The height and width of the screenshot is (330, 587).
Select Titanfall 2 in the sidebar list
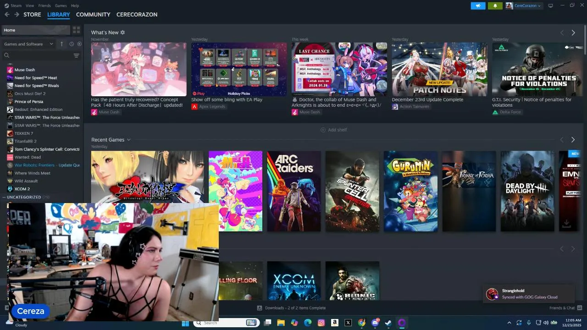[25, 141]
